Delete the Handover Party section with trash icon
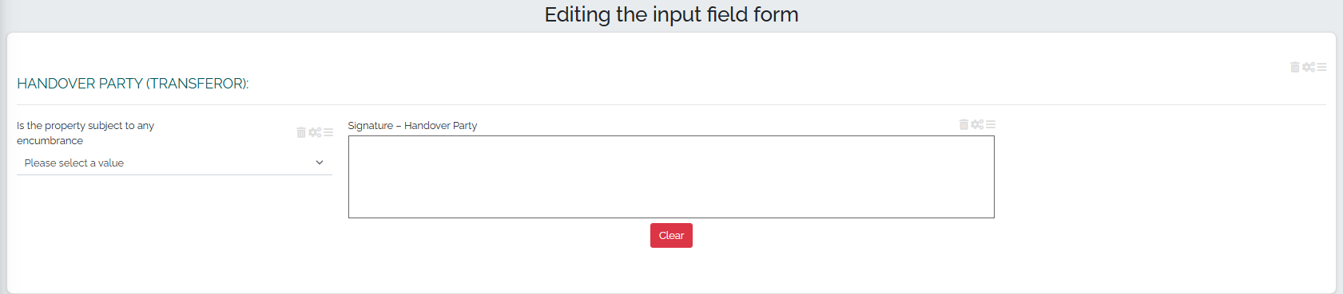Image resolution: width=1343 pixels, height=294 pixels. tap(1295, 67)
